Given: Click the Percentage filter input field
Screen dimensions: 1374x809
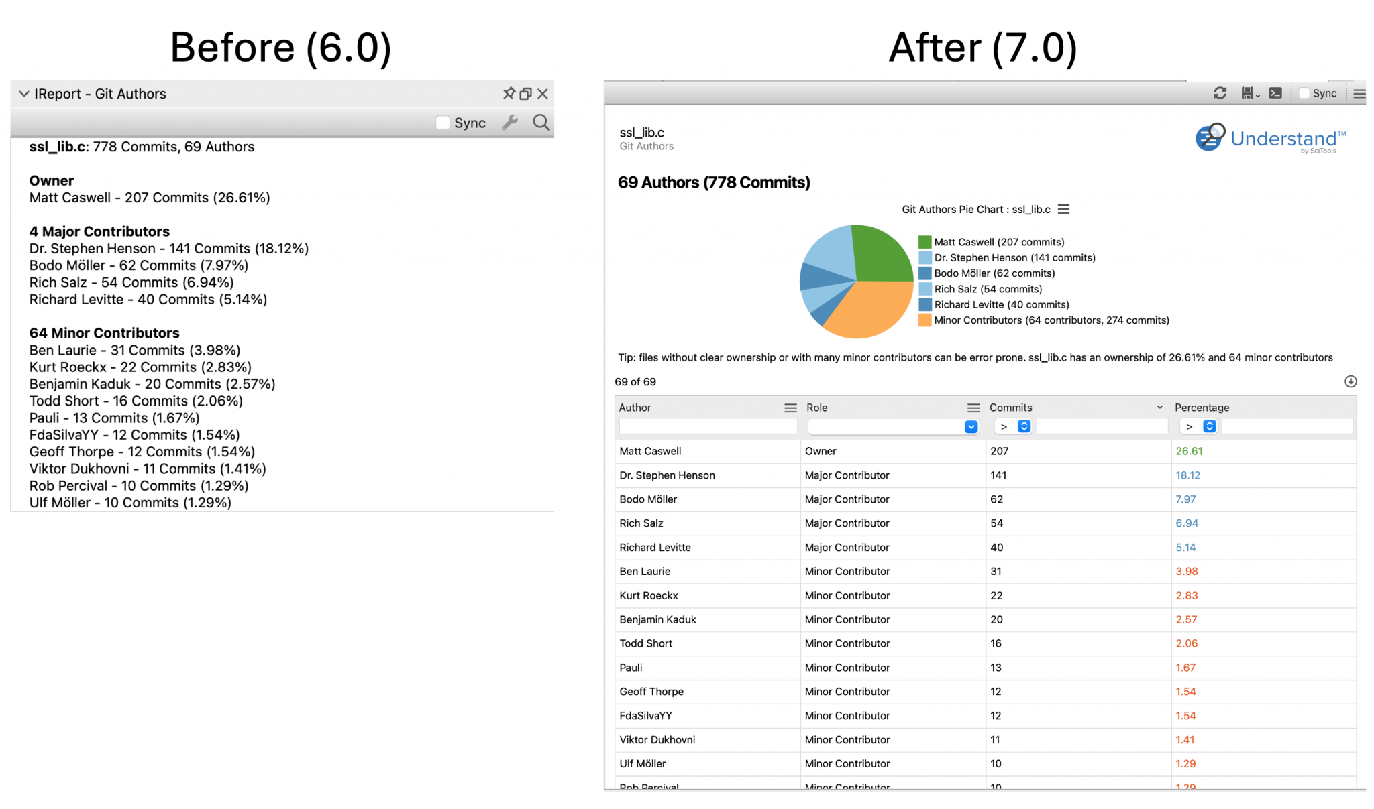Looking at the screenshot, I should (x=1287, y=426).
